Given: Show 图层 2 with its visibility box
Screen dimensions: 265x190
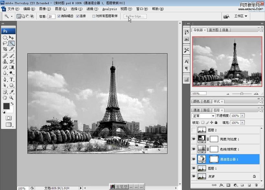Looking at the screenshot, I should (x=194, y=130).
